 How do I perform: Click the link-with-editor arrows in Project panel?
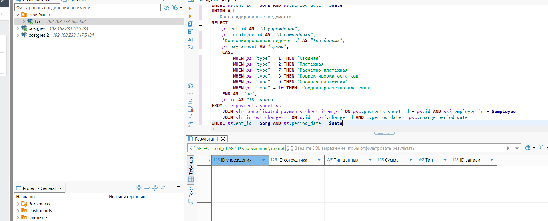(163, 188)
